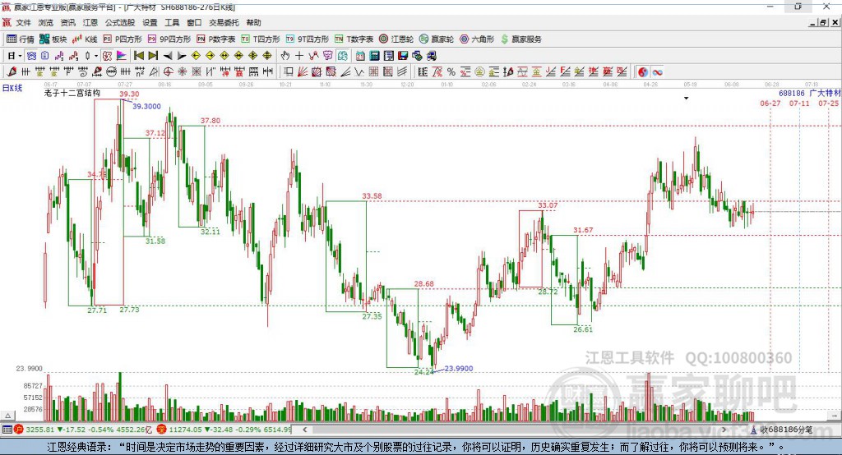Open the 行情 market quotes view
This screenshot has height=455, width=842.
[20, 39]
